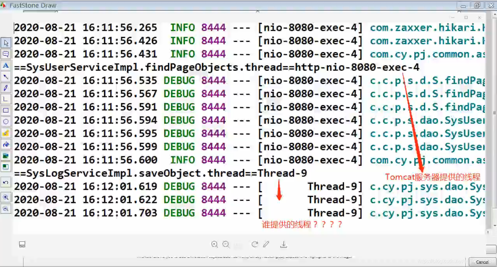Click the SysUserServiceImpl.findPageObjects.thread log line
Viewport: 497px width, 267px height.
[217, 67]
